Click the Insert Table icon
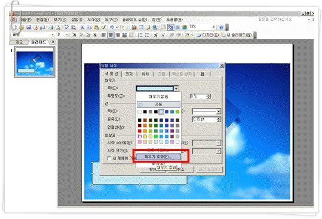This screenshot has width=322, height=219. pos(141,27)
